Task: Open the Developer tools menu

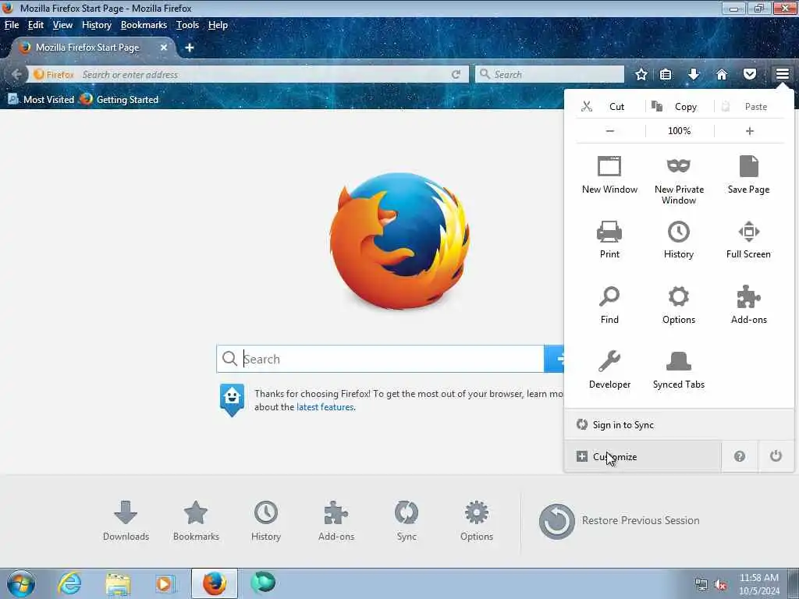Action: tap(609, 370)
